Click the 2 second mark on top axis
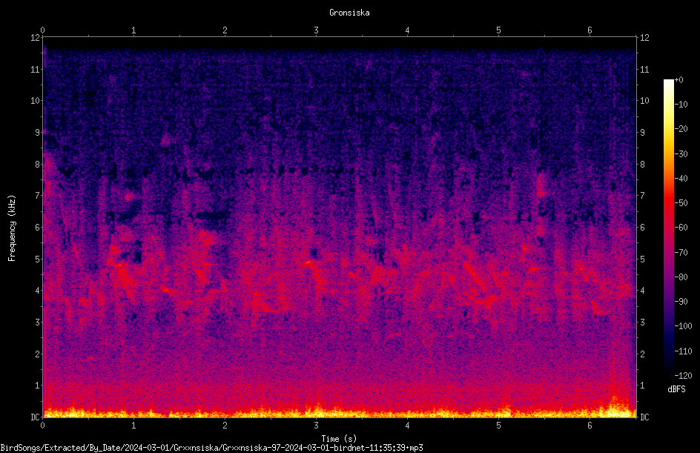 (225, 30)
